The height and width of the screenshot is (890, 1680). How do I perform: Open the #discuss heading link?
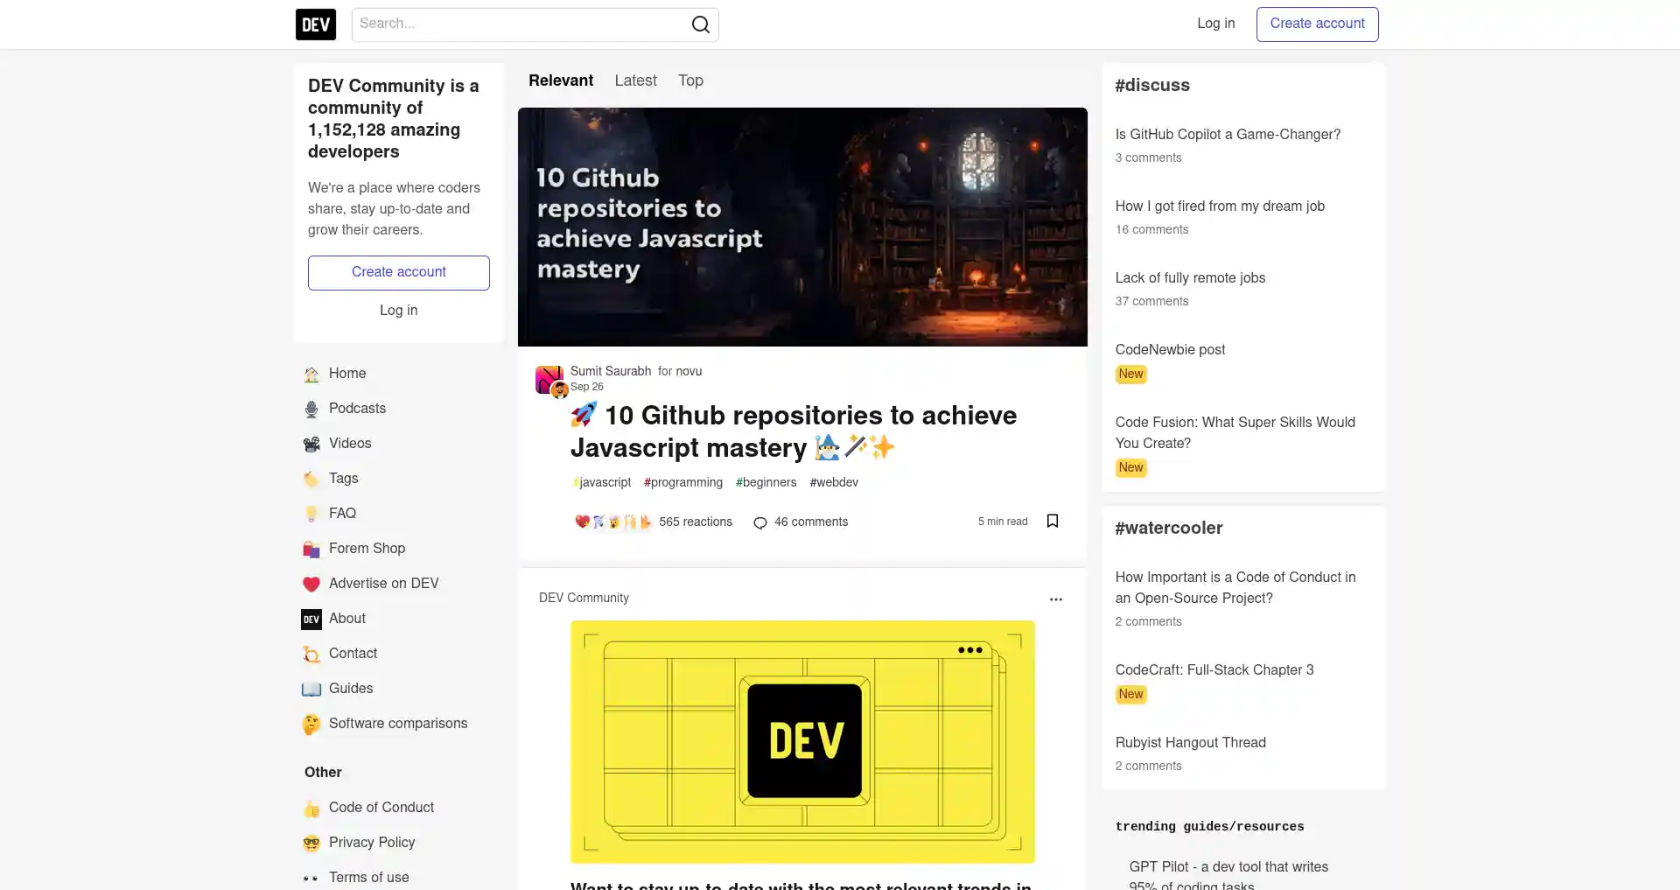(x=1152, y=86)
